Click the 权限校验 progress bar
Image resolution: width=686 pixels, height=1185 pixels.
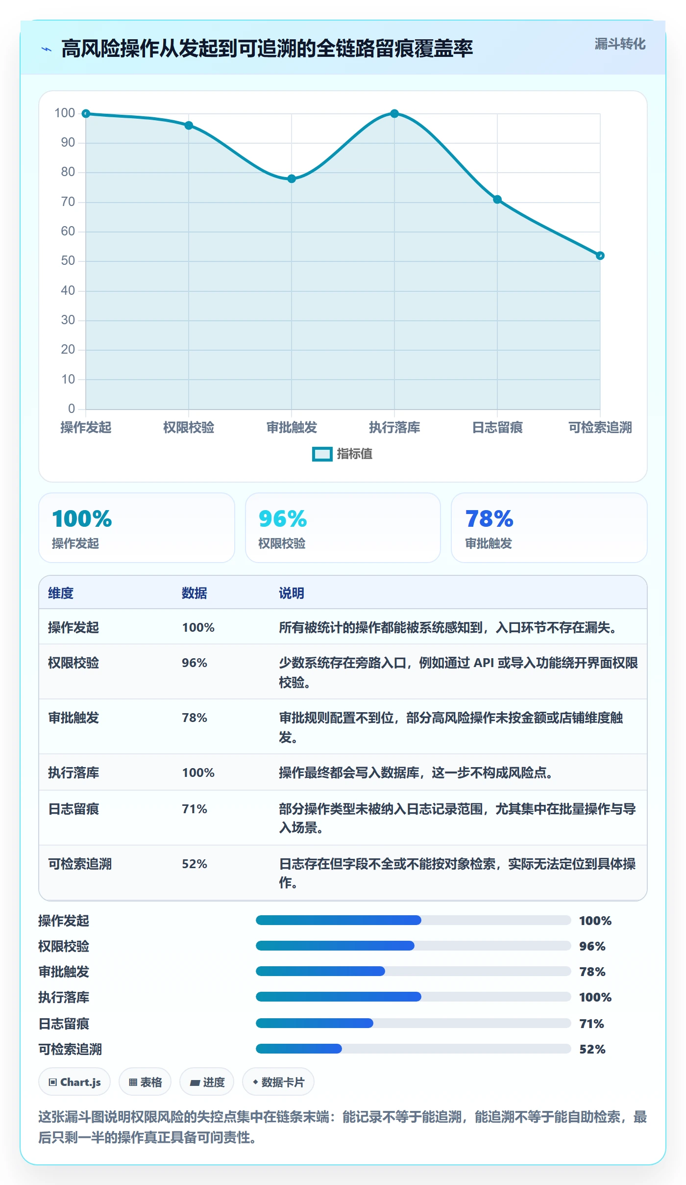pos(413,946)
